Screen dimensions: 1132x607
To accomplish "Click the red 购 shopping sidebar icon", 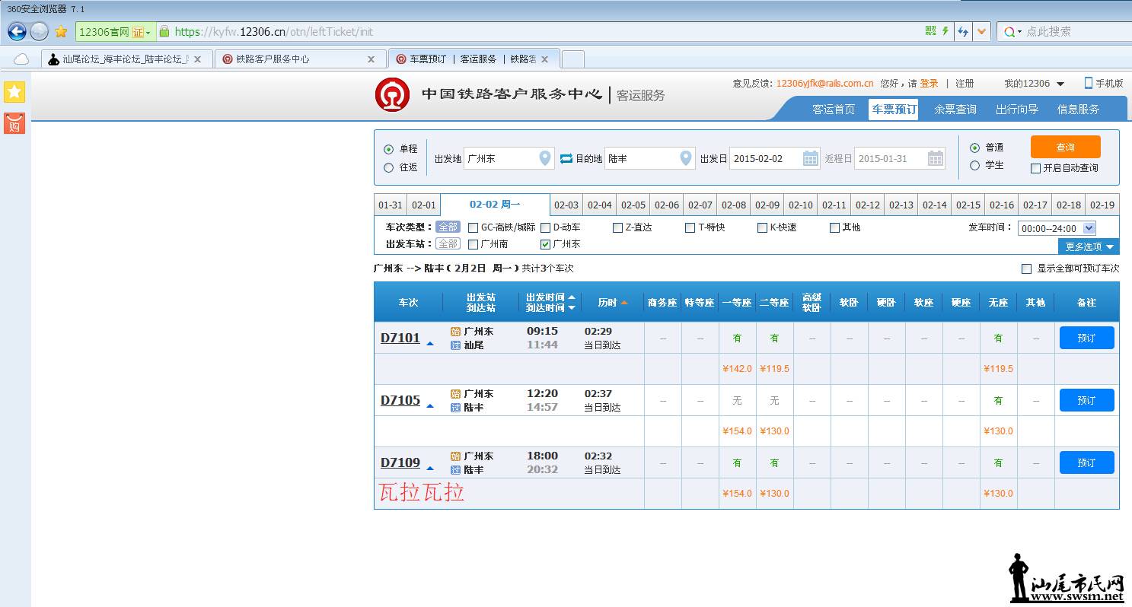I will [14, 123].
